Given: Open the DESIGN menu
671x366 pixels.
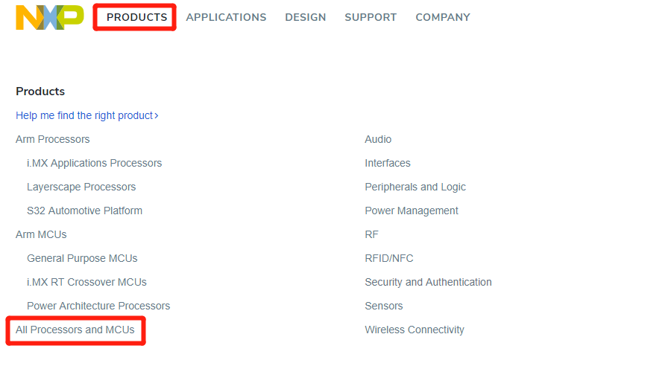Looking at the screenshot, I should coord(306,18).
